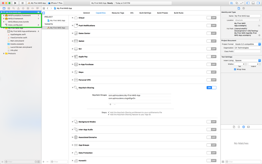Open the Info tab
The height and width of the screenshot is (164, 262).
[x=132, y=13]
